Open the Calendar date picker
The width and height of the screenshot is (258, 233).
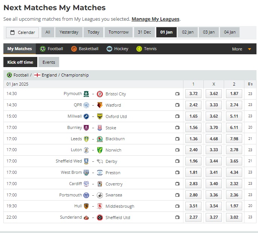tap(22, 32)
